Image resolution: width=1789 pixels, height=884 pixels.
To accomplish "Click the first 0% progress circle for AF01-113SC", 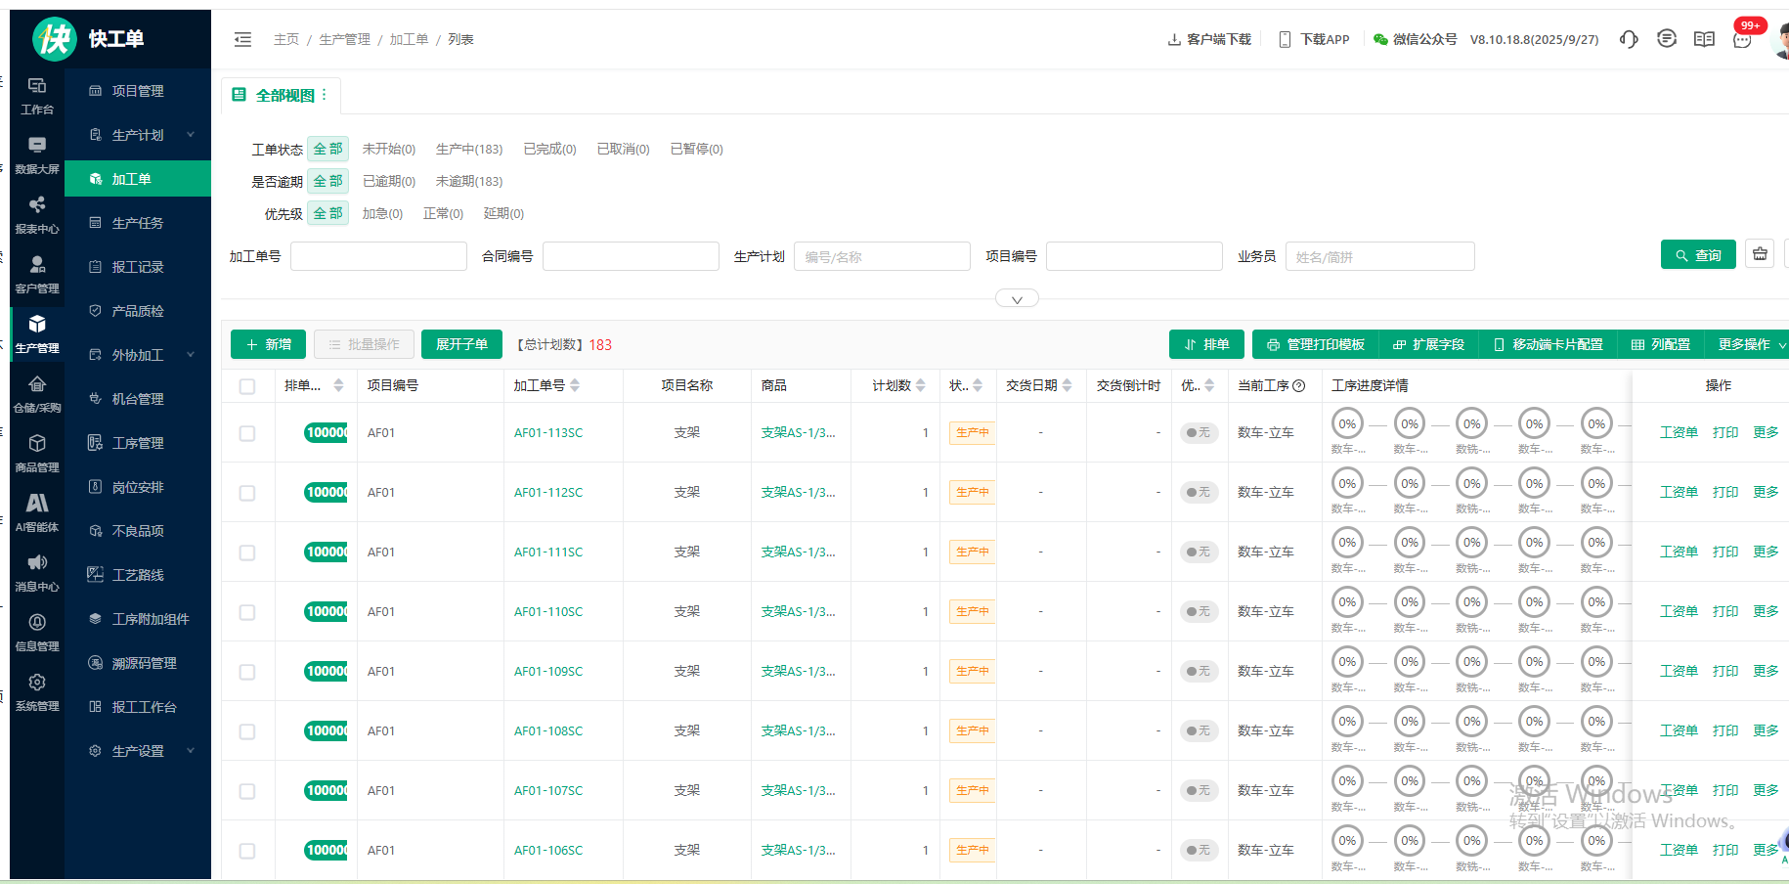I will tap(1347, 424).
